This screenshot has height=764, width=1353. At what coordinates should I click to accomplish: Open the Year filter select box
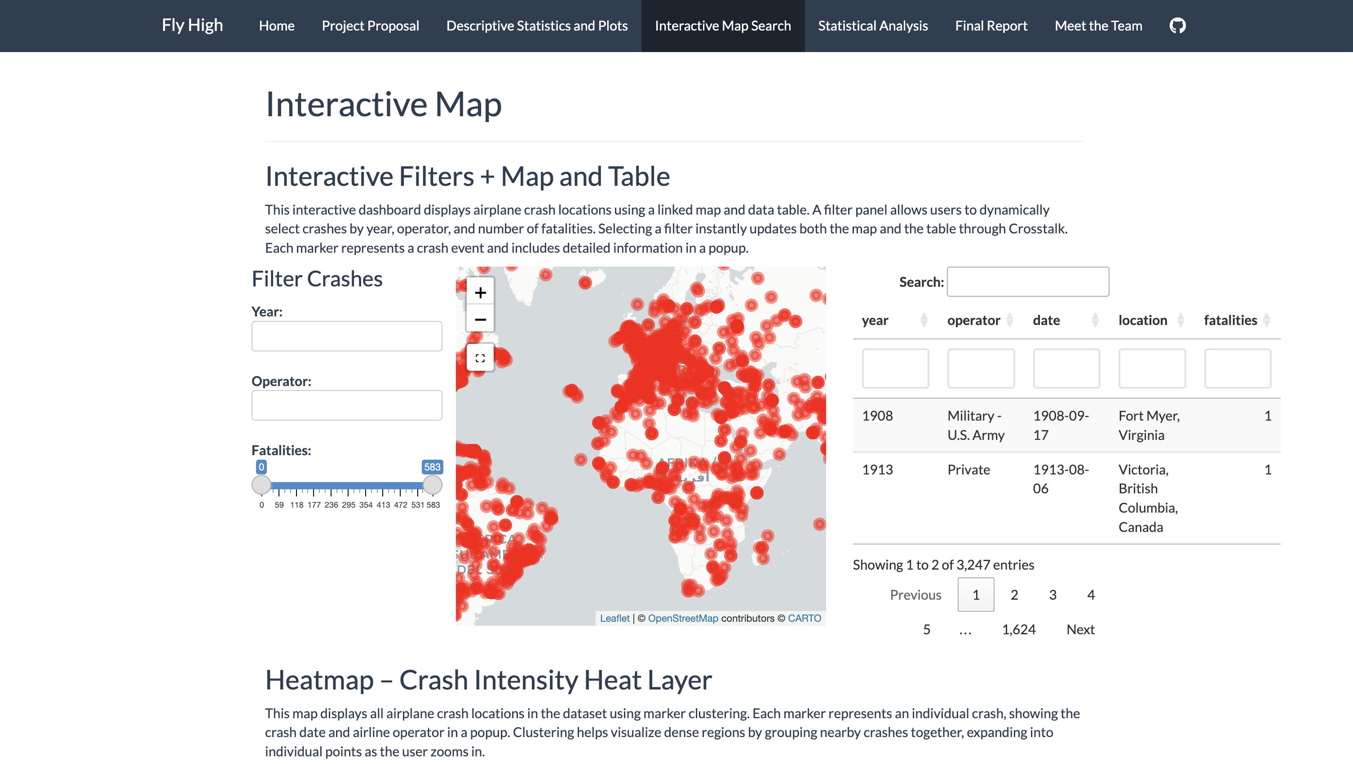pos(347,336)
